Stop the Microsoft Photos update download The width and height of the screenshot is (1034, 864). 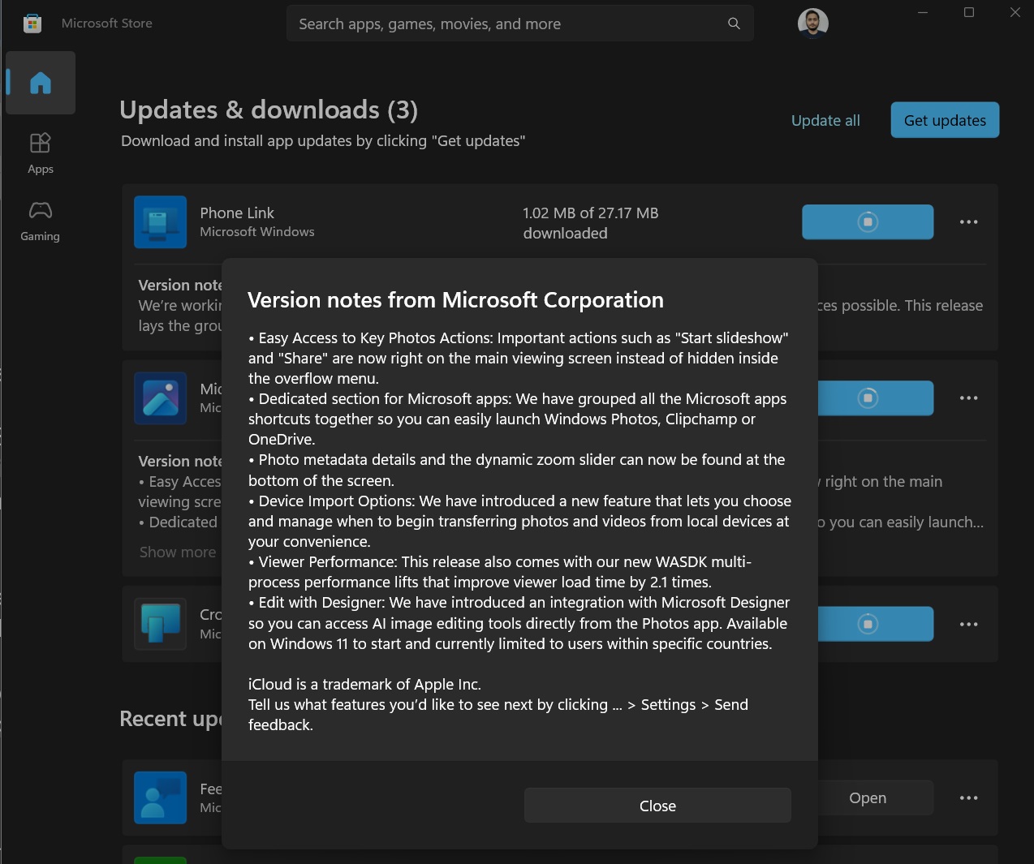pyautogui.click(x=867, y=398)
